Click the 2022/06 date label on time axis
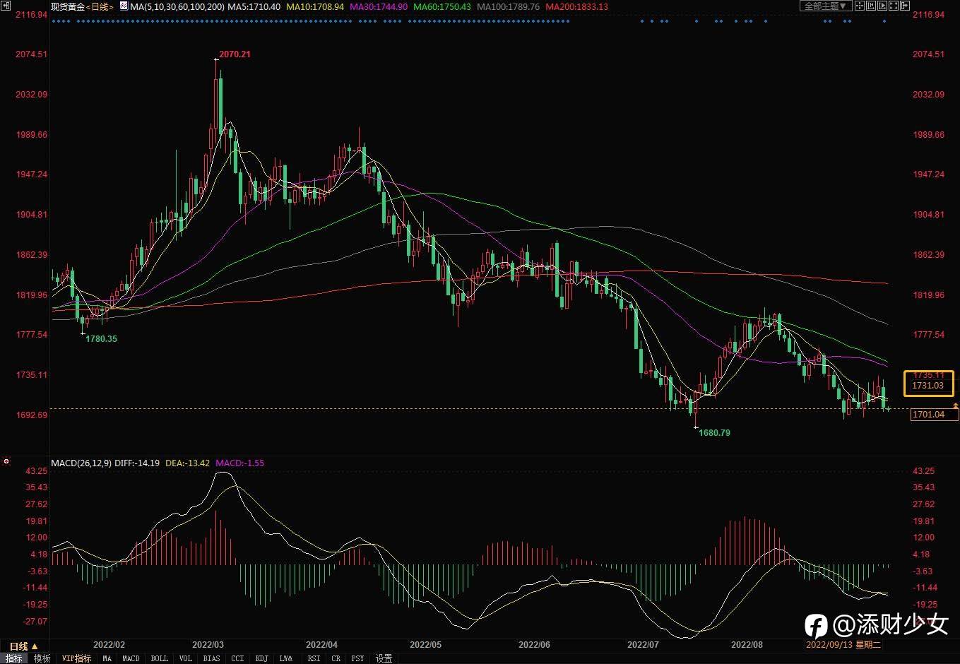This screenshot has height=664, width=960. [x=534, y=644]
